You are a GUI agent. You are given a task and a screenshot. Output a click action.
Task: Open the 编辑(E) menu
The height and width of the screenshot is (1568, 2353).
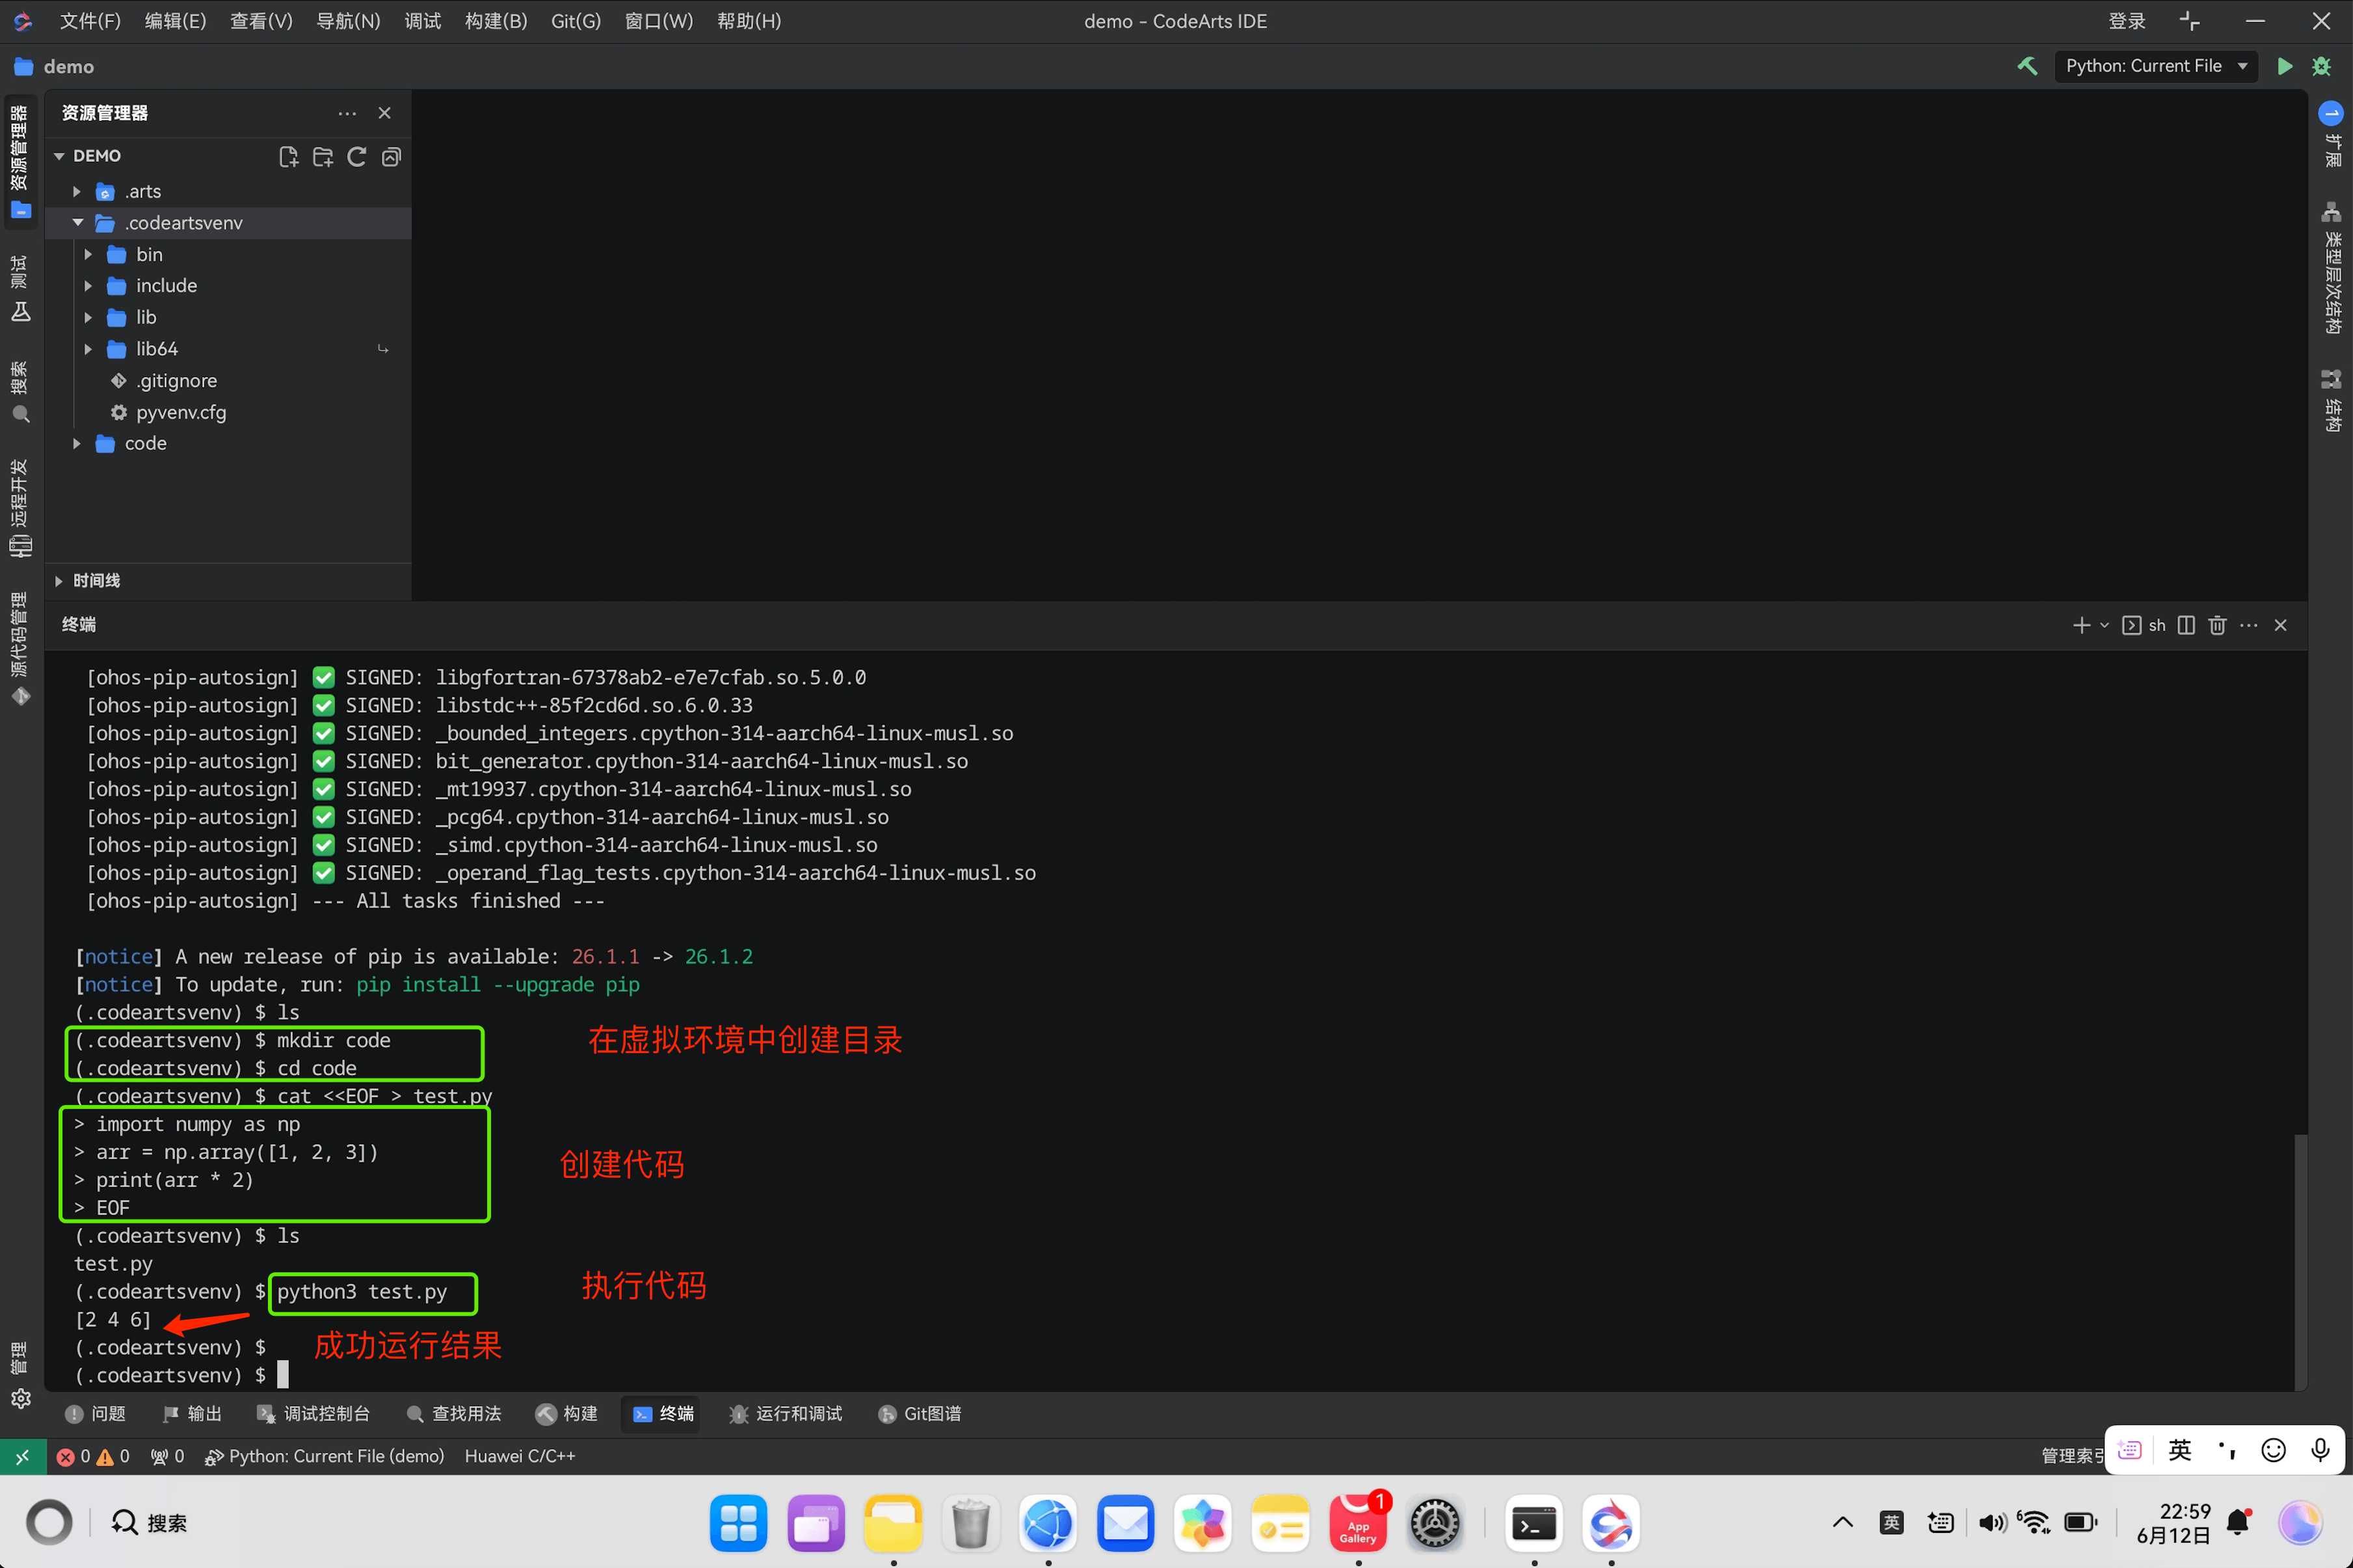175,21
